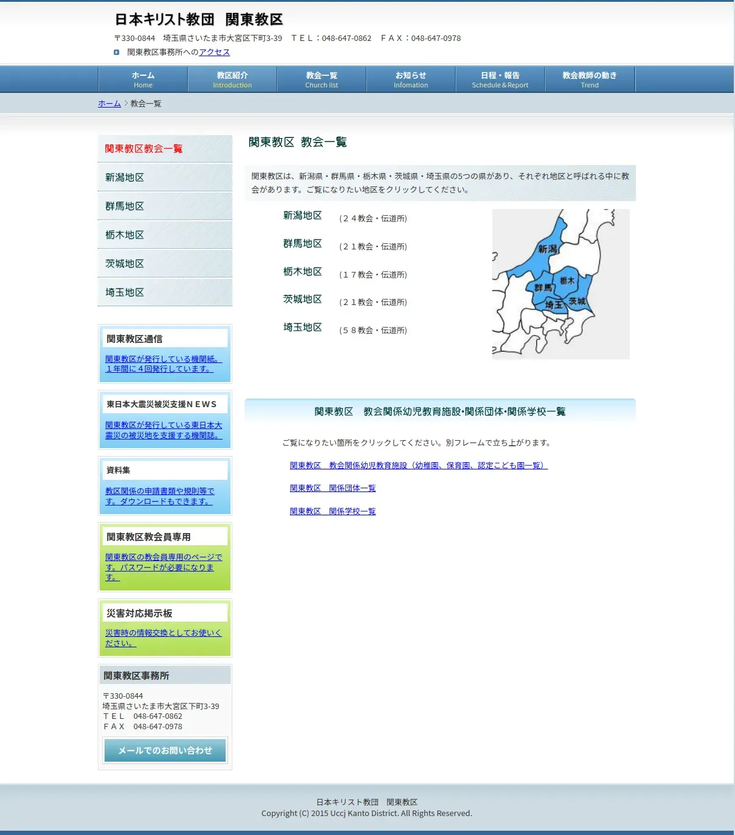Click 茨城地区 in the main district list
Screen dimensions: 735x835
click(x=302, y=300)
